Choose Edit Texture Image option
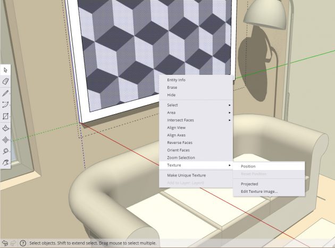This screenshot has width=335, height=248. coord(259,191)
